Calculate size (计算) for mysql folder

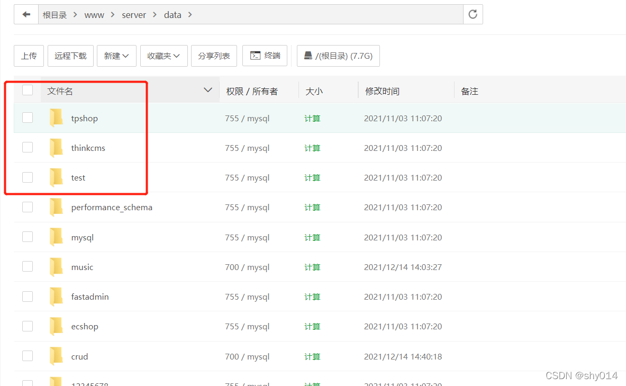coord(312,237)
